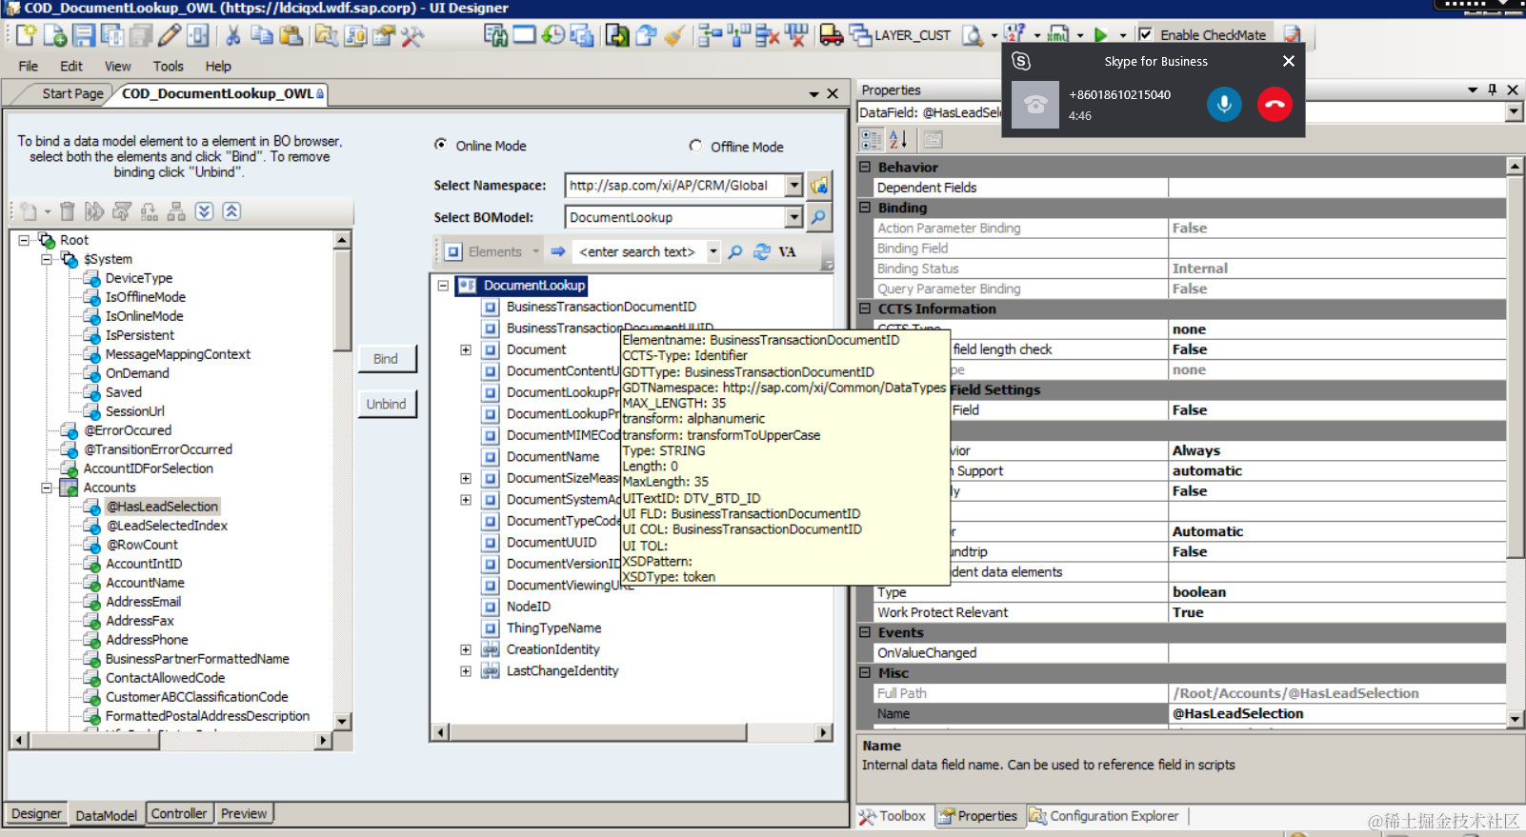Collapse the Behavior property section
Image resolution: width=1526 pixels, height=837 pixels.
(x=866, y=167)
